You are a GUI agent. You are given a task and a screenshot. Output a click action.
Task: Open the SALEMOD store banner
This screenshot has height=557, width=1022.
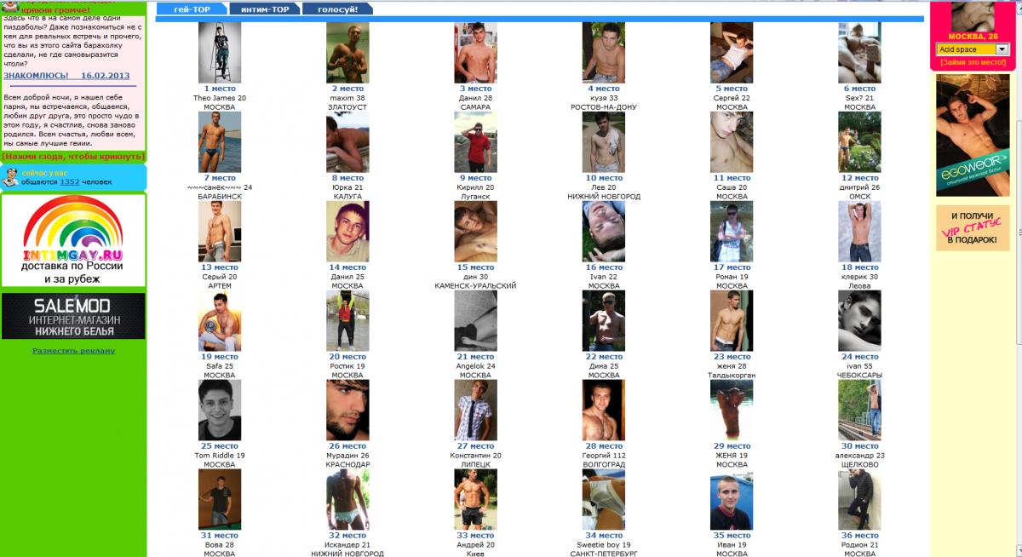click(x=73, y=316)
